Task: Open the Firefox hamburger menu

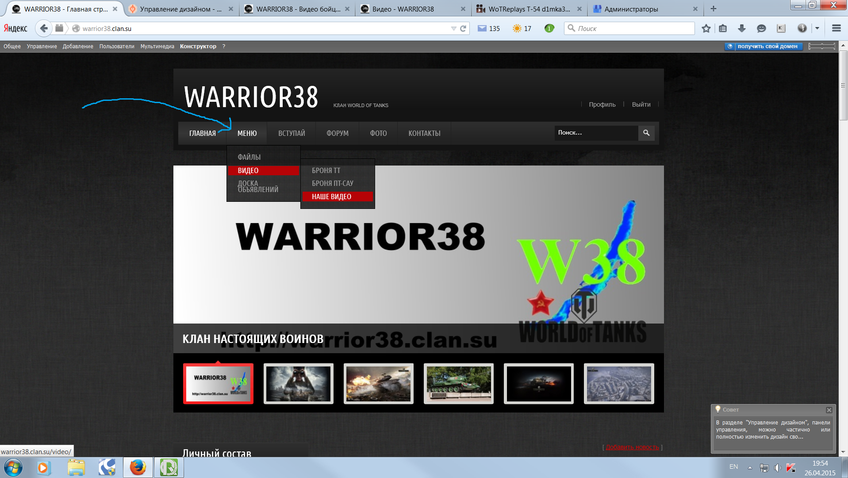Action: click(836, 28)
